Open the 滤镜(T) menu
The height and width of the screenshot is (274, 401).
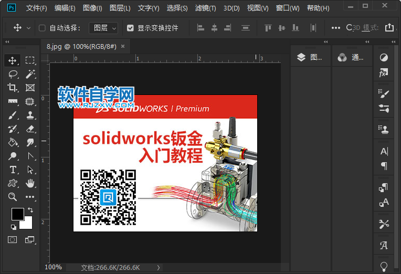(x=205, y=8)
